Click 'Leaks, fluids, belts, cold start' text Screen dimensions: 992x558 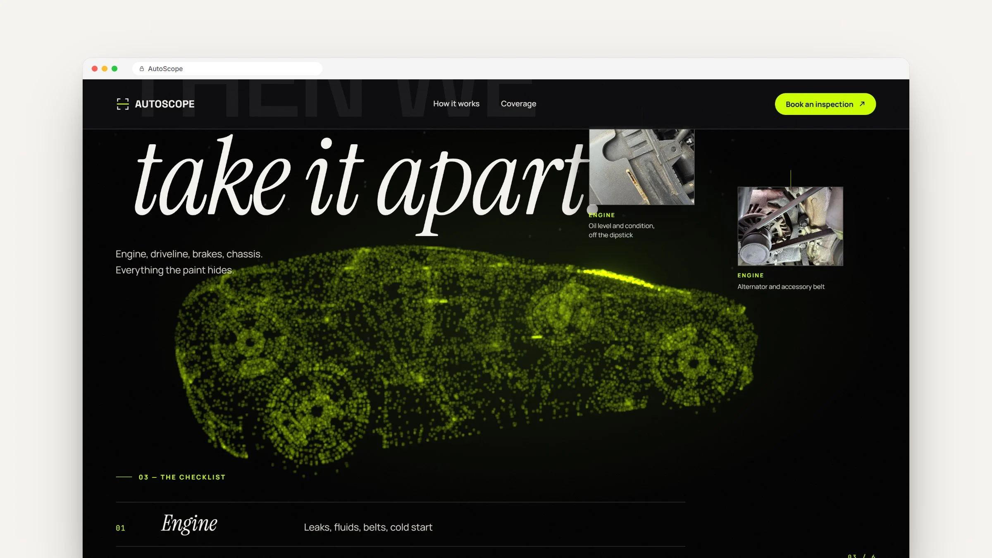point(368,527)
